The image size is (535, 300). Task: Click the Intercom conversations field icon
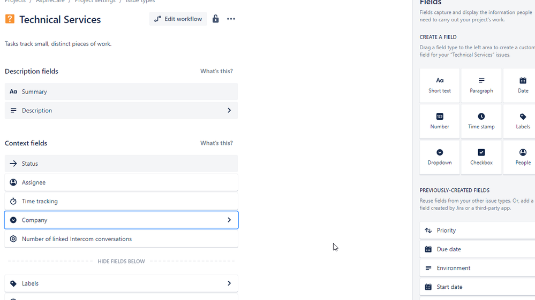click(13, 239)
